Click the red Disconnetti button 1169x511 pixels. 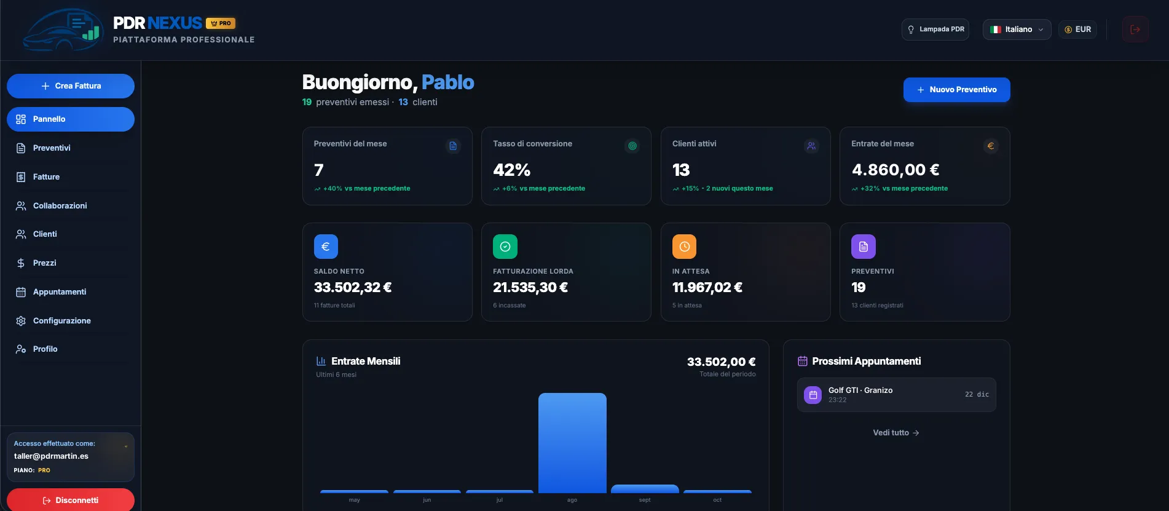71,500
